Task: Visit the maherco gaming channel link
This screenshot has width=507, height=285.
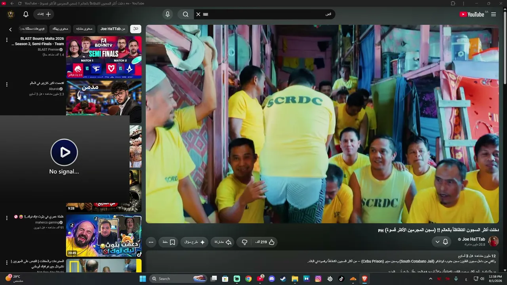Action: tap(50, 222)
